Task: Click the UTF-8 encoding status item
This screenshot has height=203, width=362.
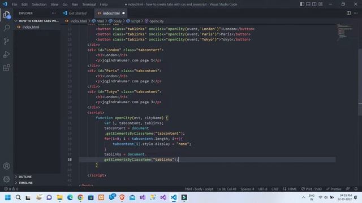Action: click(262, 189)
